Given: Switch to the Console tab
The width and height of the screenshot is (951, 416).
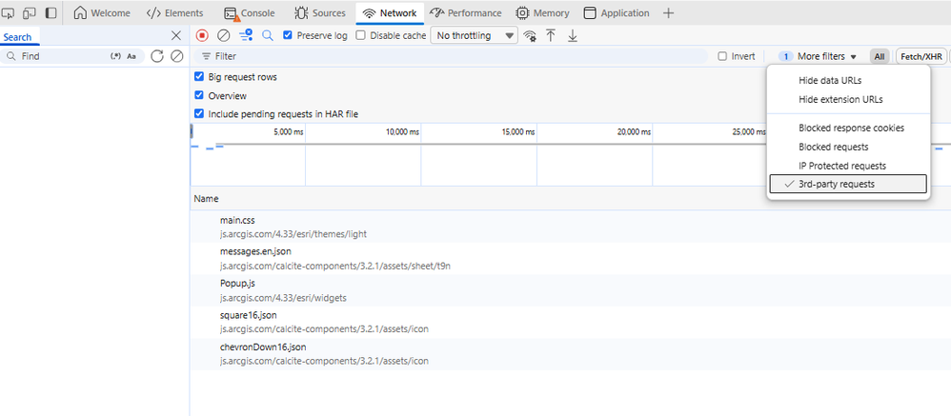Looking at the screenshot, I should [x=250, y=13].
